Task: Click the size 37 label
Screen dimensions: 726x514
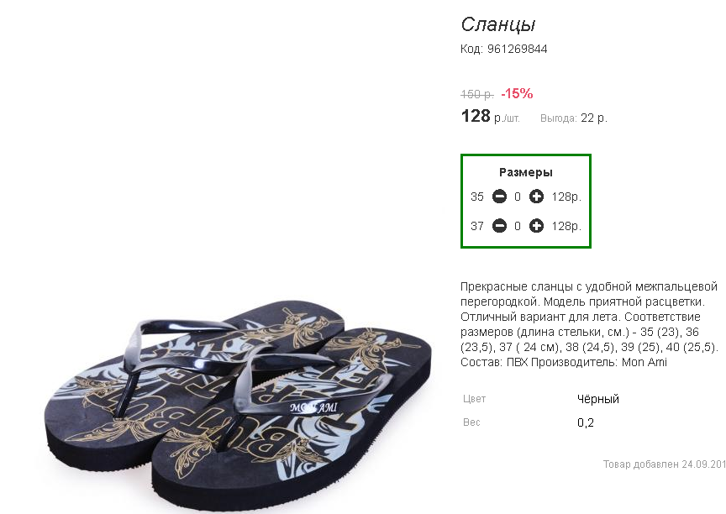Action: (x=477, y=226)
